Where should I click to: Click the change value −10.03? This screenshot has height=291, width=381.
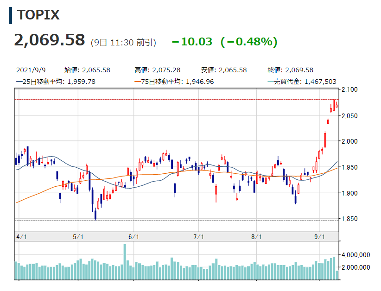coord(192,42)
